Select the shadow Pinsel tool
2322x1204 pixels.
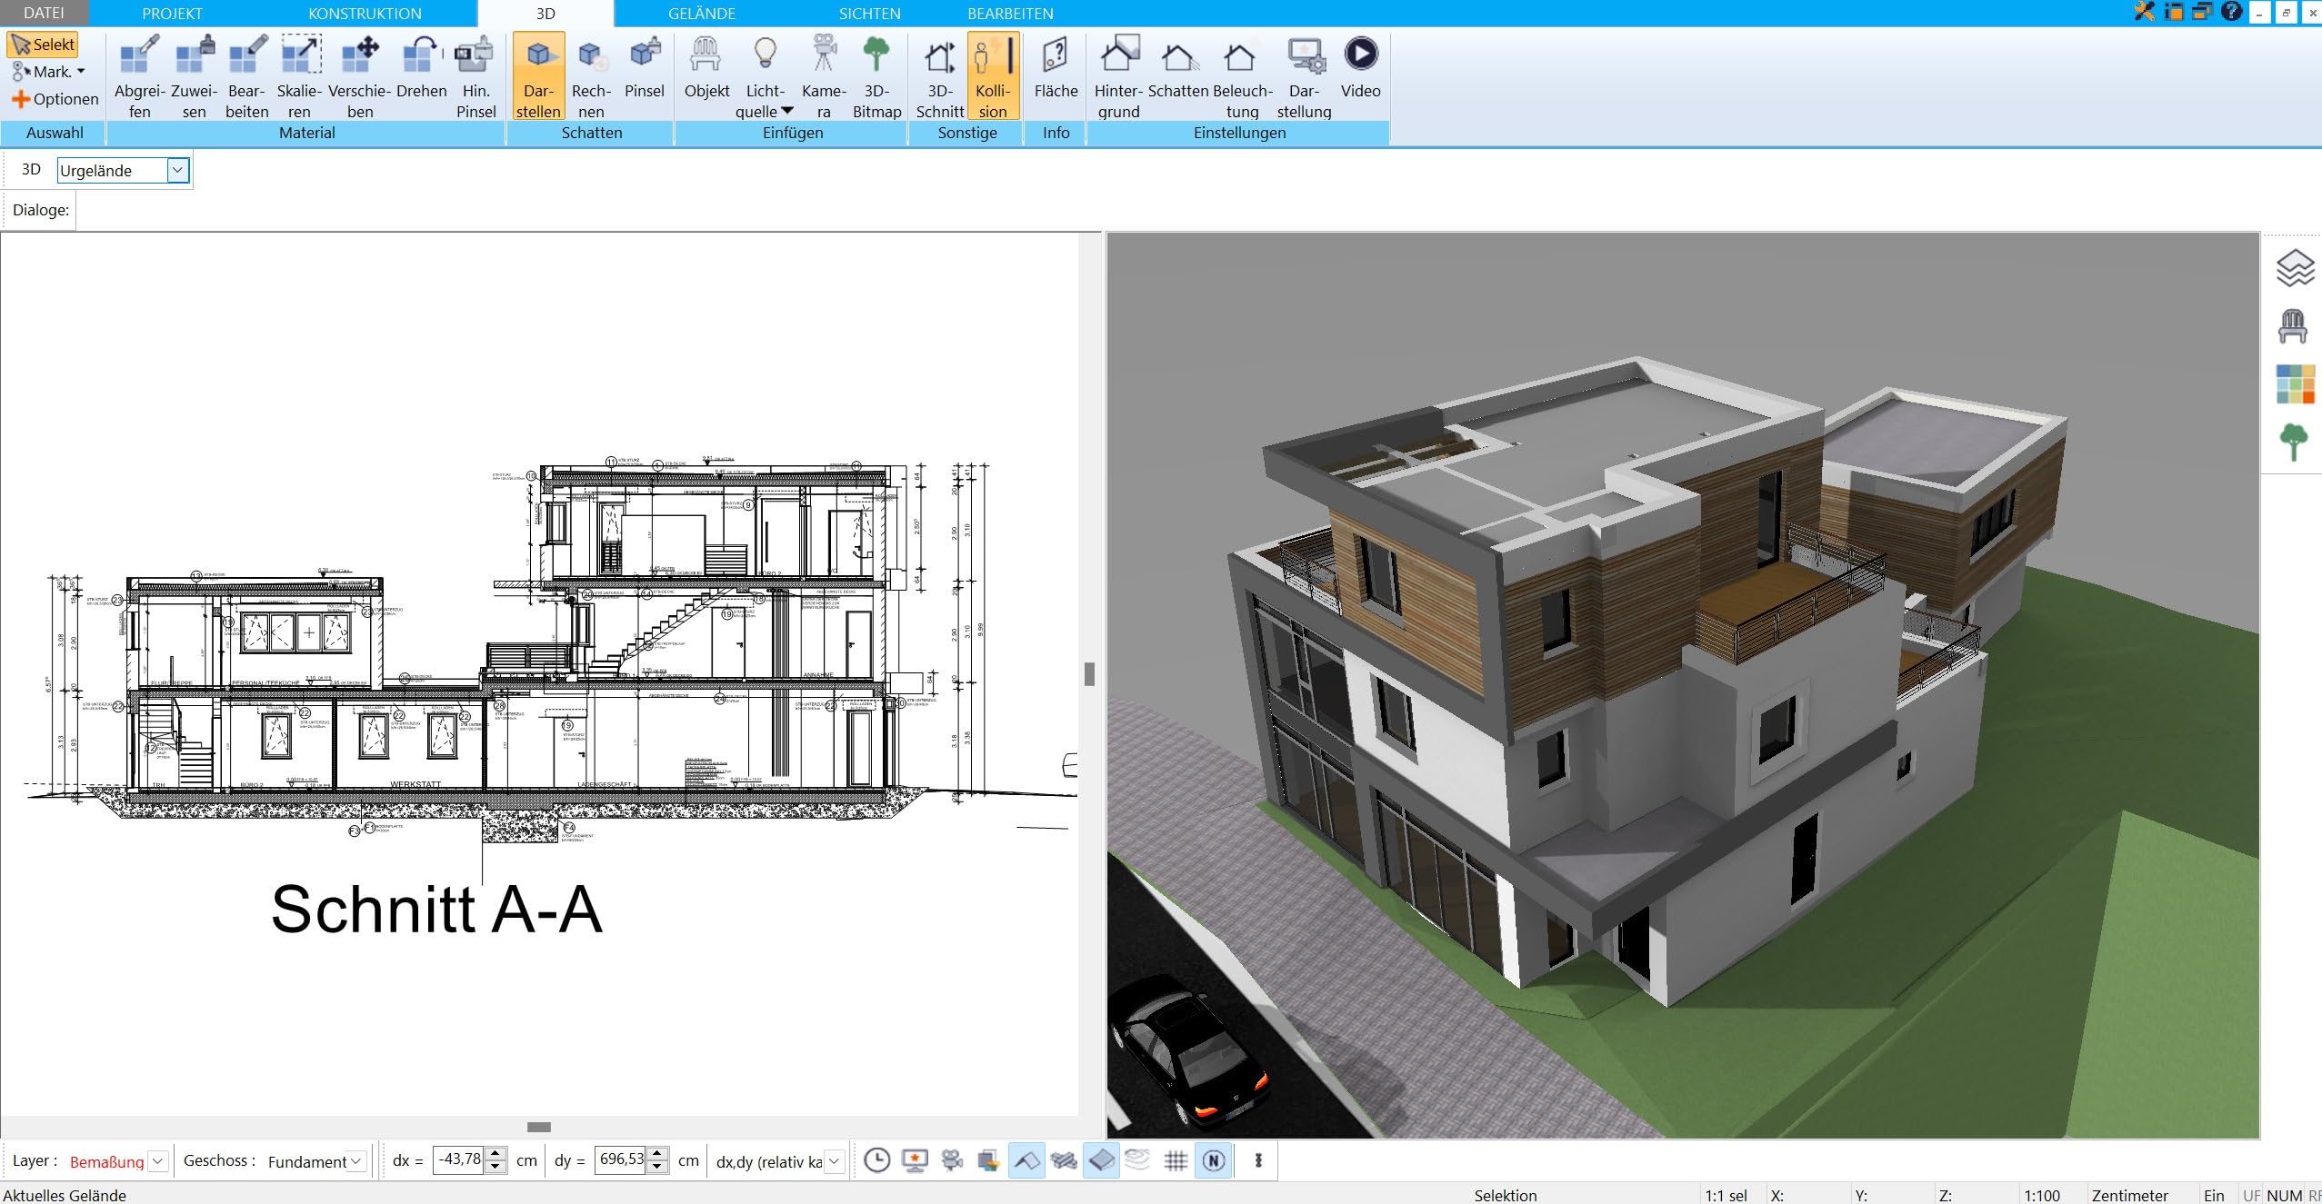click(x=645, y=68)
